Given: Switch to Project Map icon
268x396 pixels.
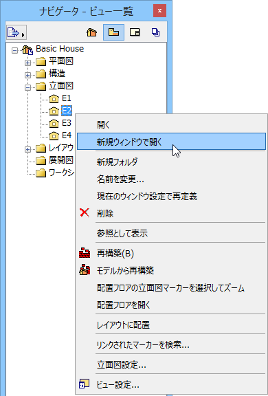Looking at the screenshot, I should (92, 32).
